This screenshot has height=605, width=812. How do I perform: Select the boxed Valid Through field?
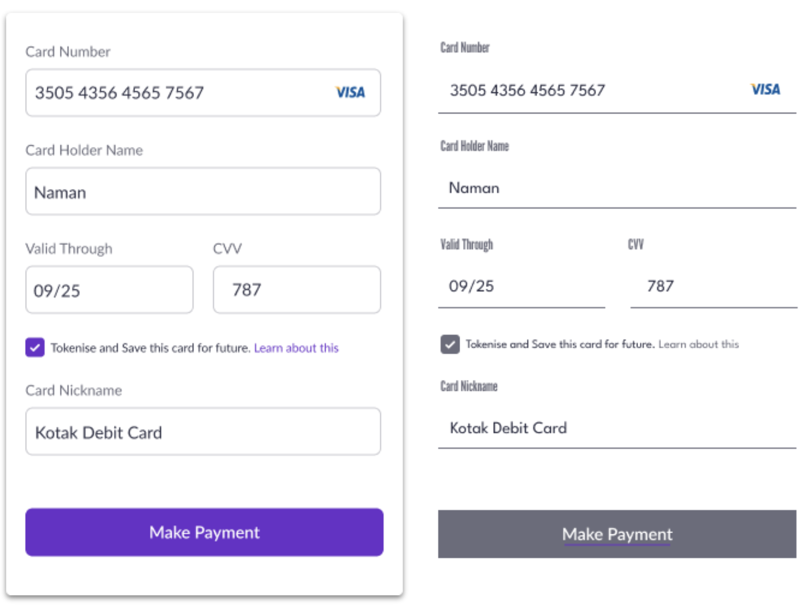tap(109, 290)
